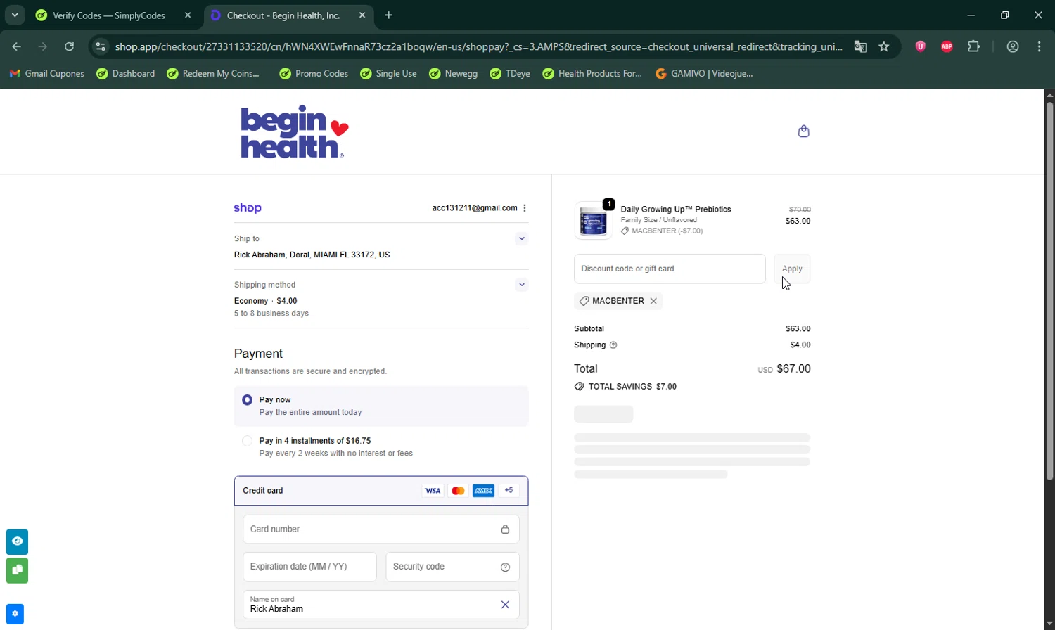Go back to previous page
This screenshot has height=630, width=1055.
click(x=17, y=46)
